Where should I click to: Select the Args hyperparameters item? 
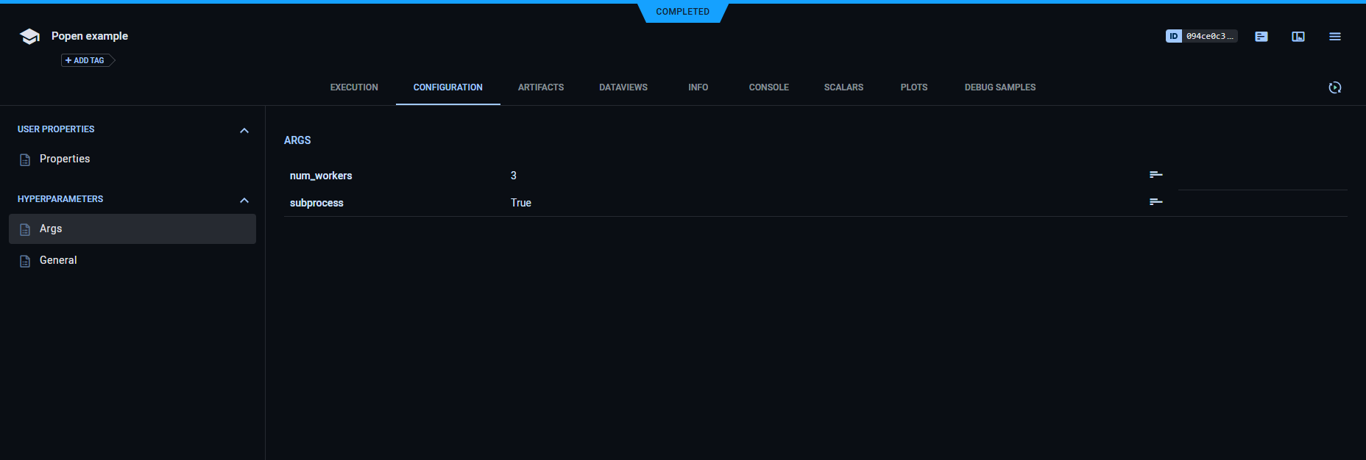coord(51,229)
